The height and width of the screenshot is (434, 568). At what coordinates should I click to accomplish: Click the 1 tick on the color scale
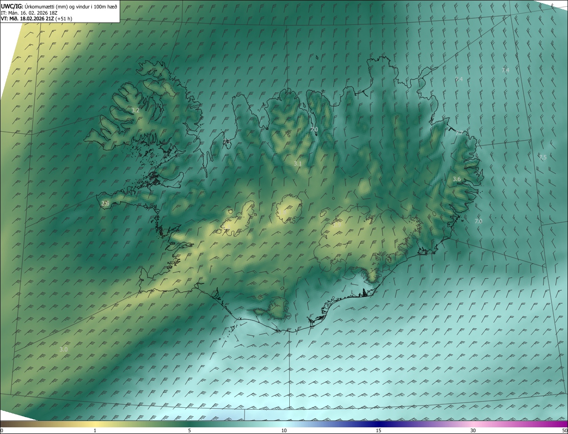(x=95, y=431)
